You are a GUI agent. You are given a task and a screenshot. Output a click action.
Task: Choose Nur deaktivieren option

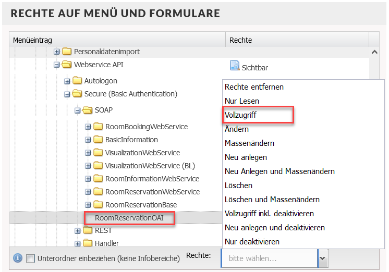click(x=303, y=241)
